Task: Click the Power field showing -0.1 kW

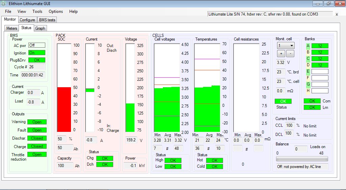Action: pyautogui.click(x=130, y=166)
